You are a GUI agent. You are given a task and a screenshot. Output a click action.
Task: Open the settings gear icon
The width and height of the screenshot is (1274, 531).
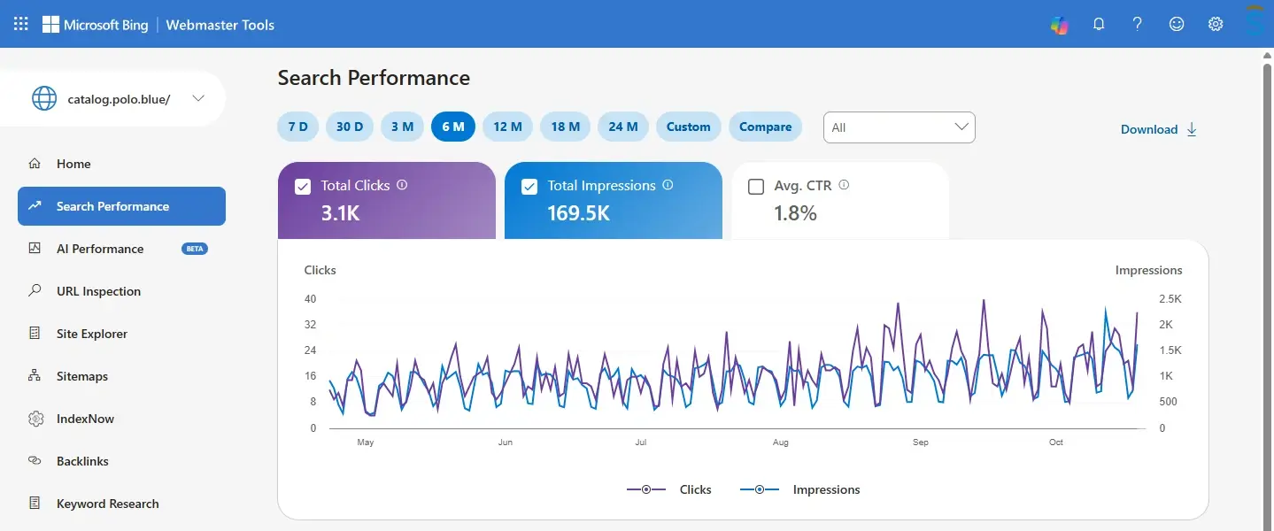[1216, 25]
